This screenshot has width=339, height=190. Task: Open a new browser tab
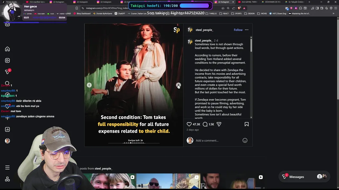pos(309,2)
